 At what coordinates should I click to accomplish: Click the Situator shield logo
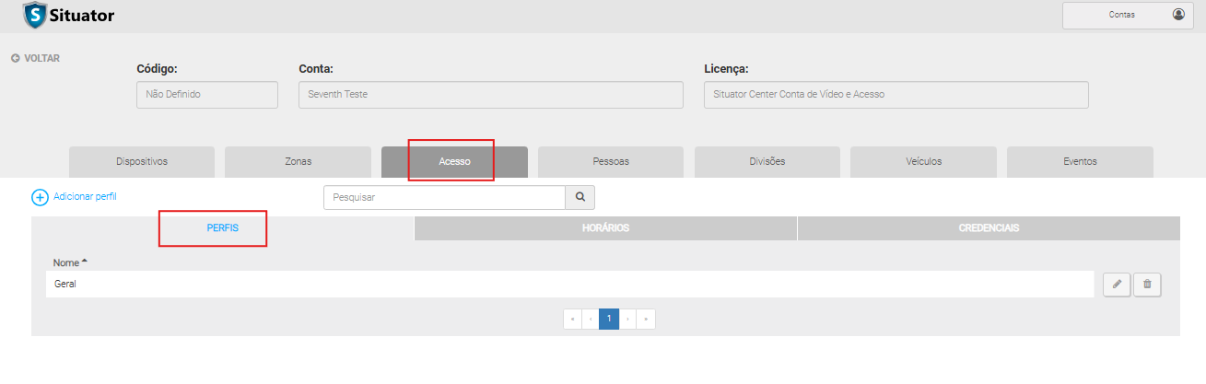33,16
